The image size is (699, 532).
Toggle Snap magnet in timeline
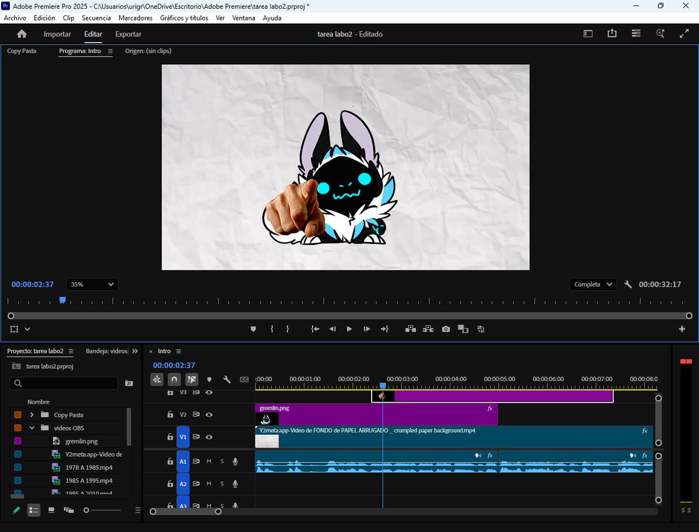[x=174, y=379]
